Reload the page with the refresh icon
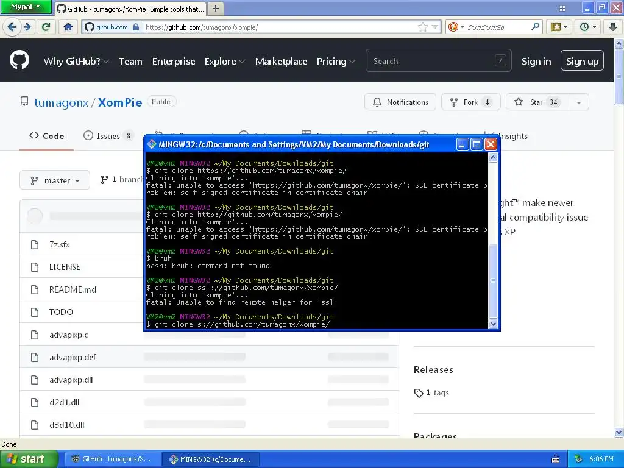 coord(46,27)
